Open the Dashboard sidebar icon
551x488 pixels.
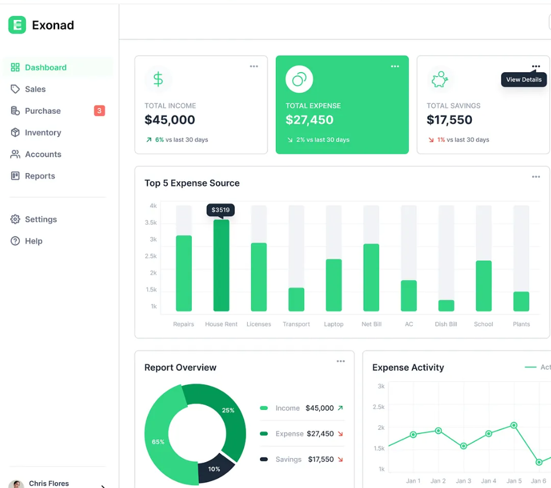click(x=15, y=67)
